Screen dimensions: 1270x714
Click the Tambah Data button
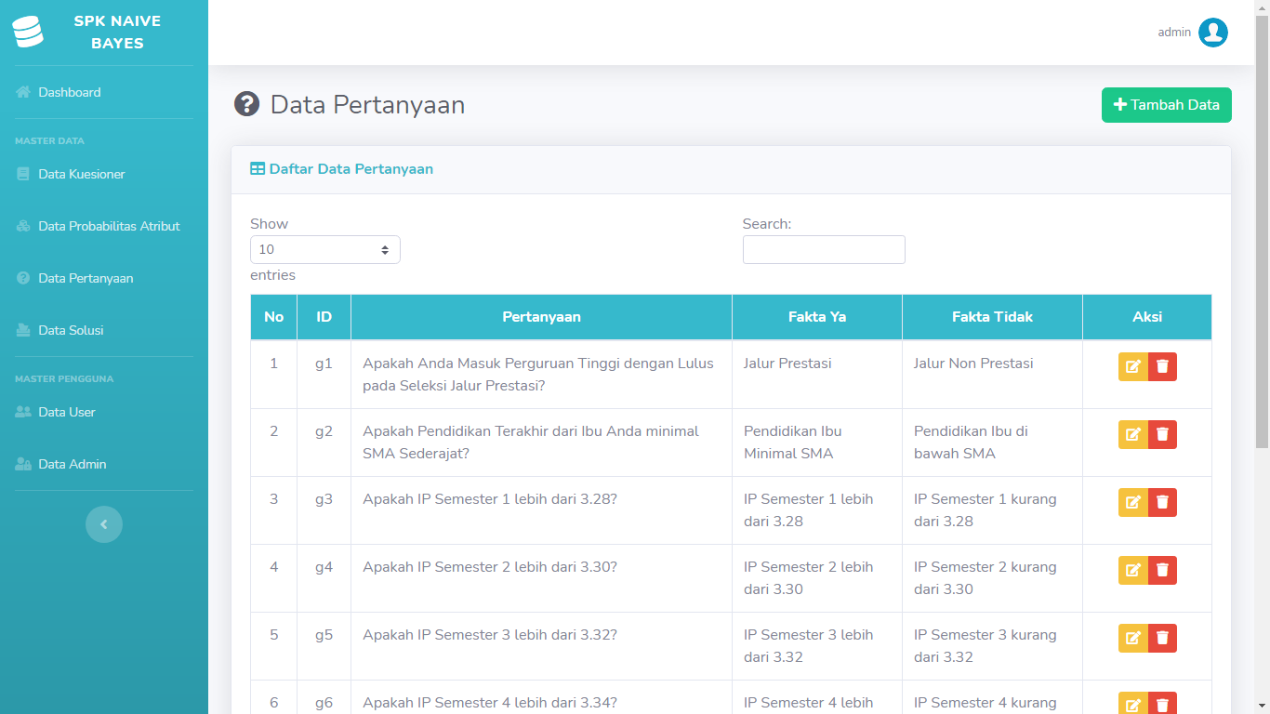coord(1167,105)
